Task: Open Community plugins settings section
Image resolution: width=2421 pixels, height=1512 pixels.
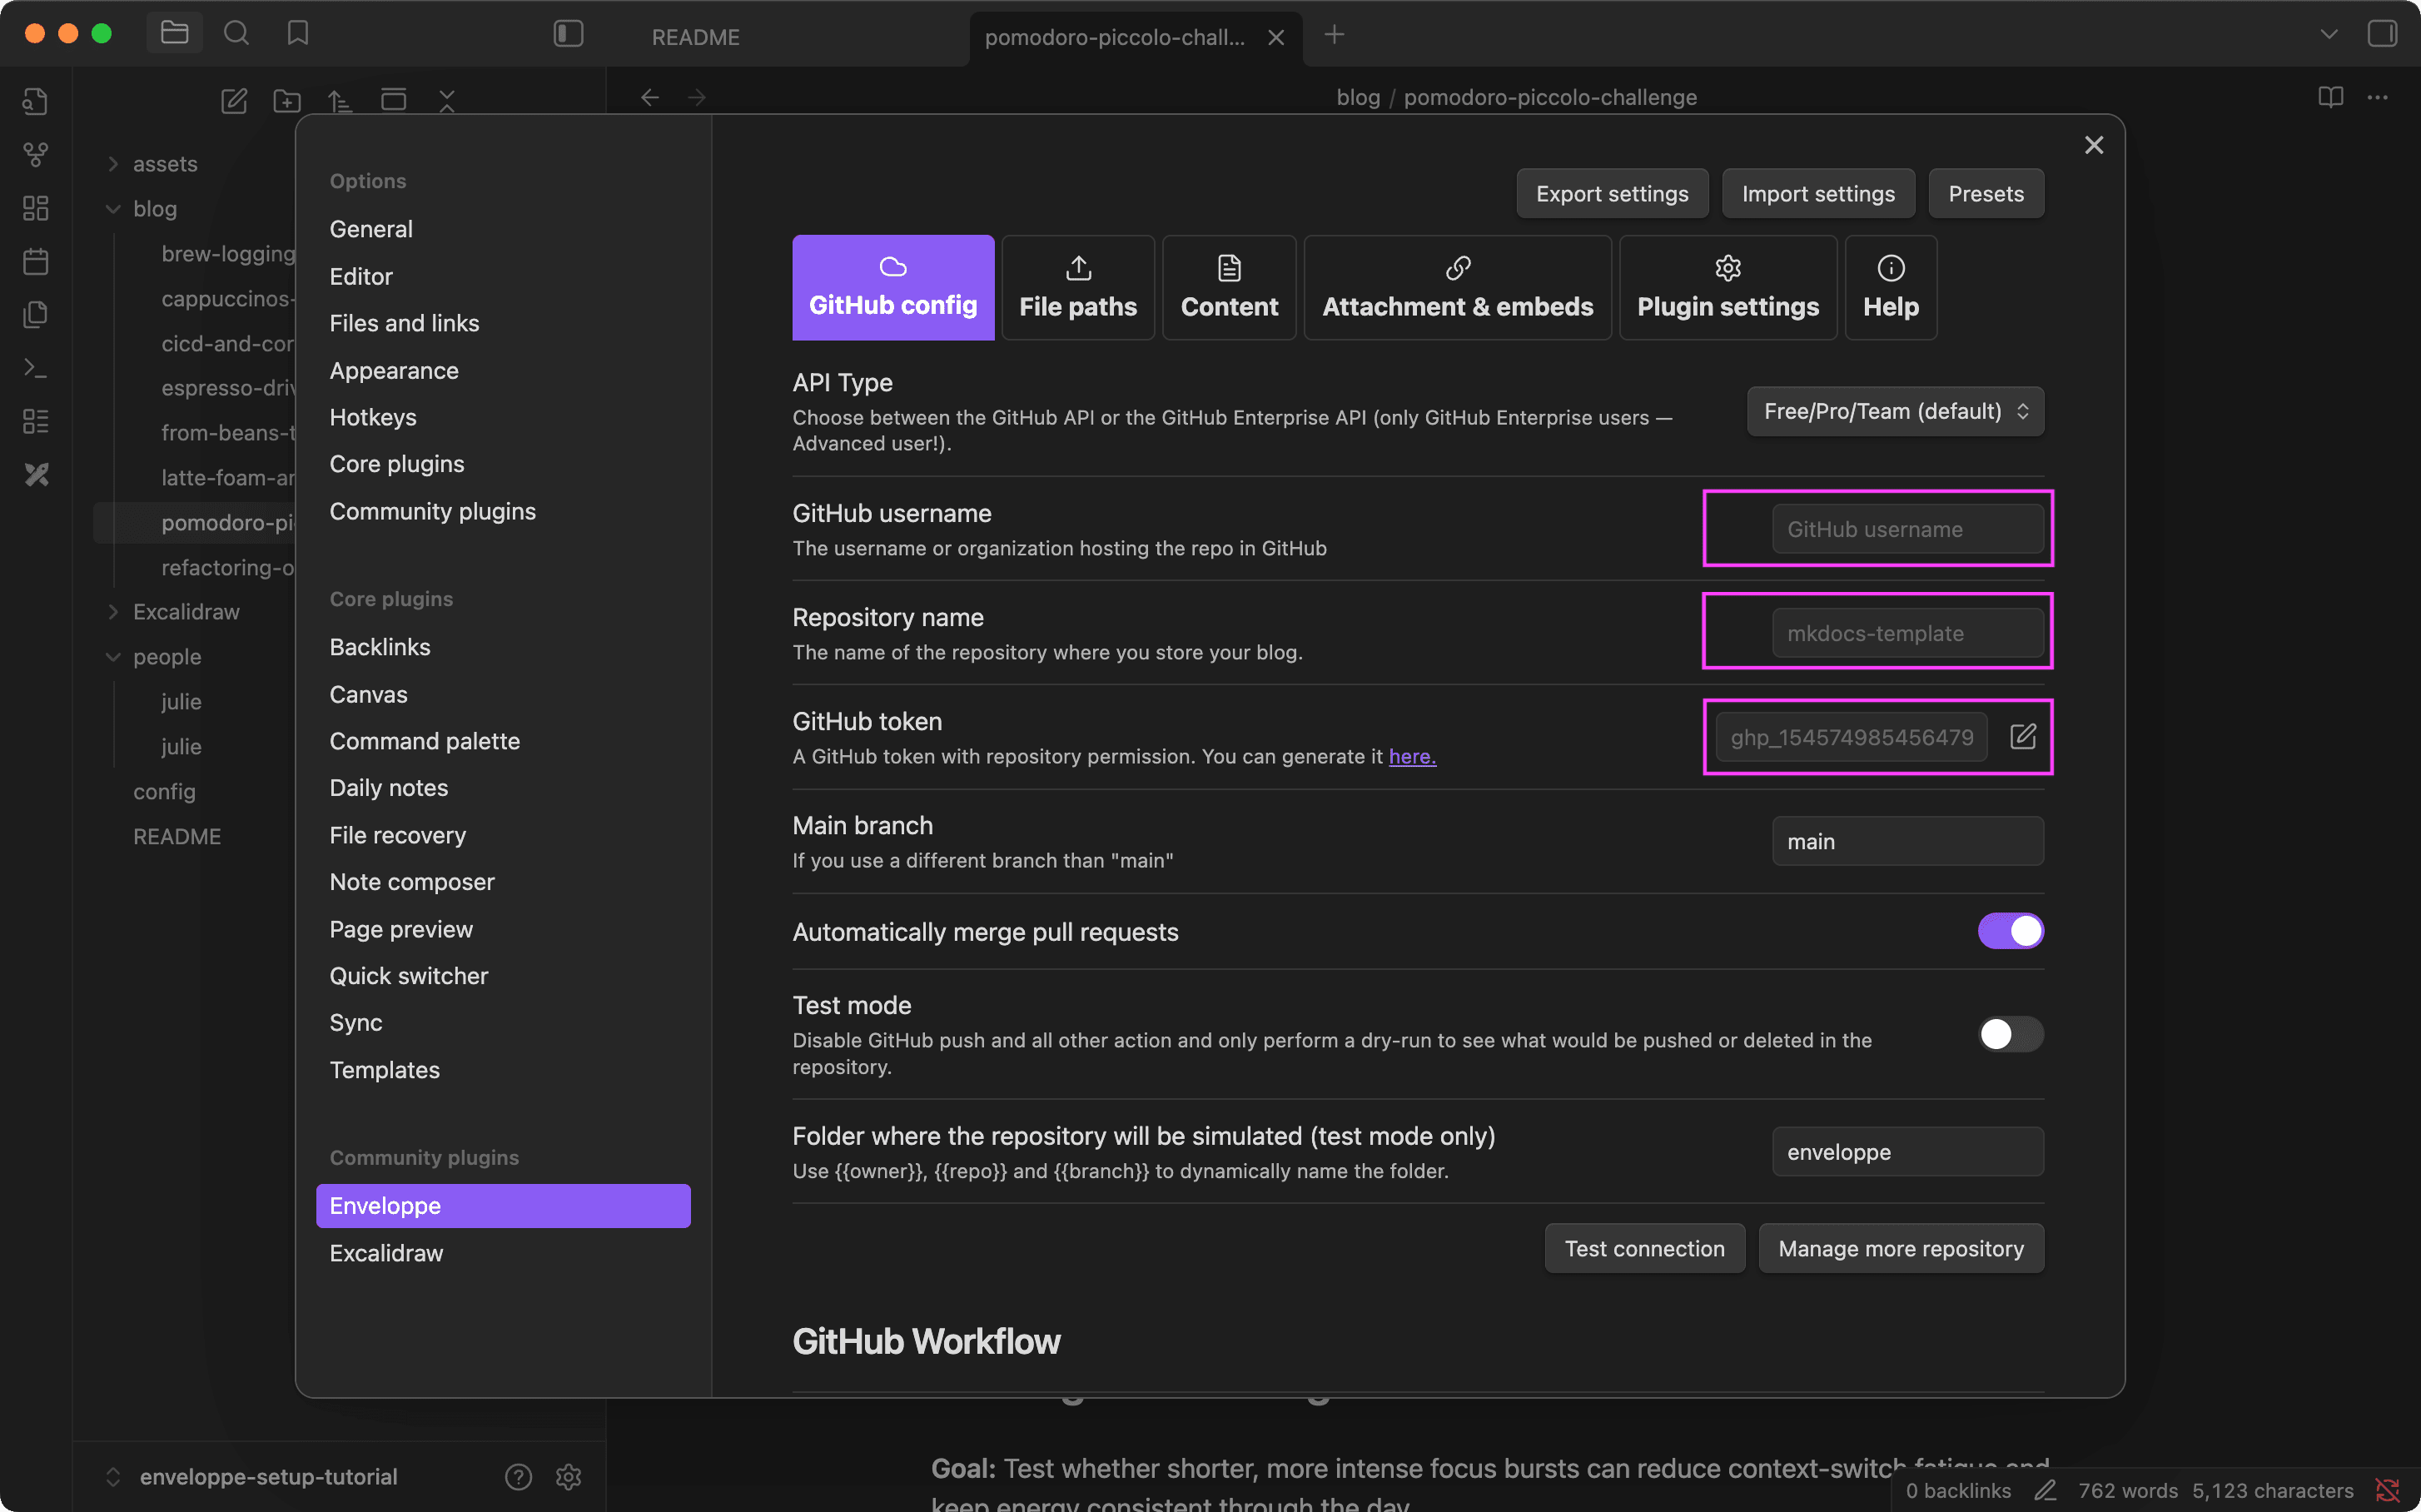Action: point(433,512)
